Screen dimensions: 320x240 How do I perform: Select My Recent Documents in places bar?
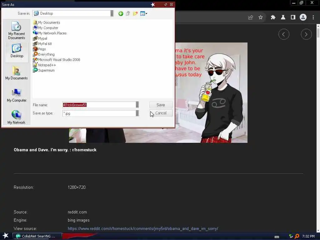pos(17,30)
